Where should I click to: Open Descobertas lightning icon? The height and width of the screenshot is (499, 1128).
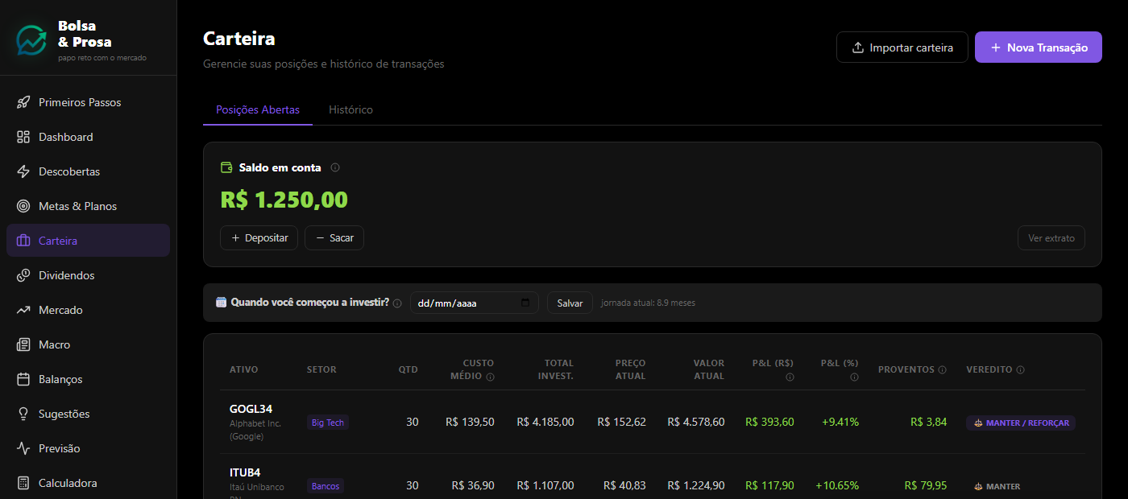pyautogui.click(x=23, y=171)
